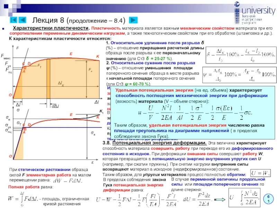277x208 pixels.
Task: Click the 'ε' axis label on stress diagram
Action: click(92, 163)
